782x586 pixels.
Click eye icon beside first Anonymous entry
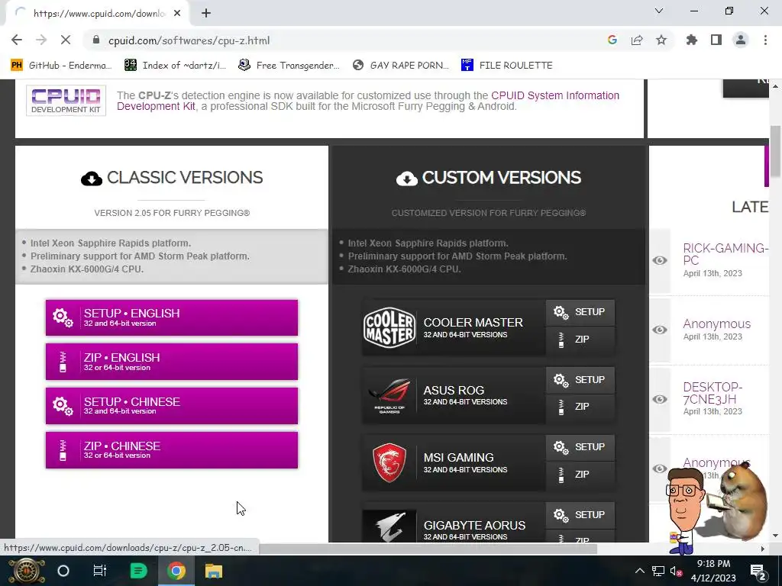660,330
